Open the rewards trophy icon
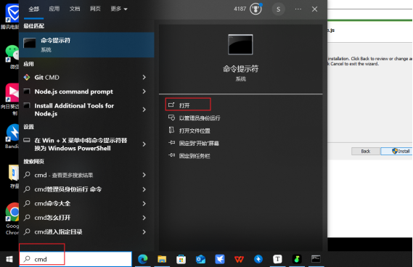 coord(255,9)
